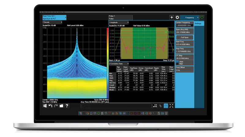The image size is (245, 137).
Task: Toggle the touch hand icon
Action: pyautogui.click(x=160, y=106)
